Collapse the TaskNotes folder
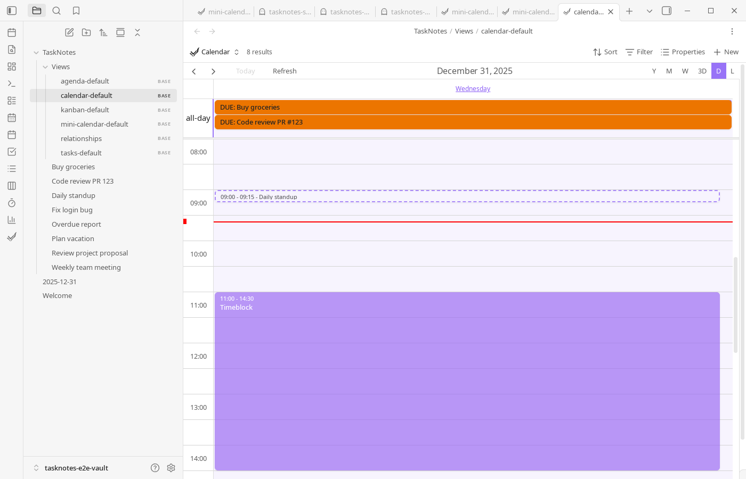The height and width of the screenshot is (479, 746). (x=36, y=53)
